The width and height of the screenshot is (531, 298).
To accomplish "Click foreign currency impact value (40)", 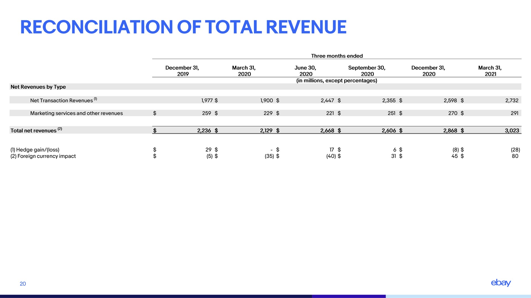I will 331,156.
